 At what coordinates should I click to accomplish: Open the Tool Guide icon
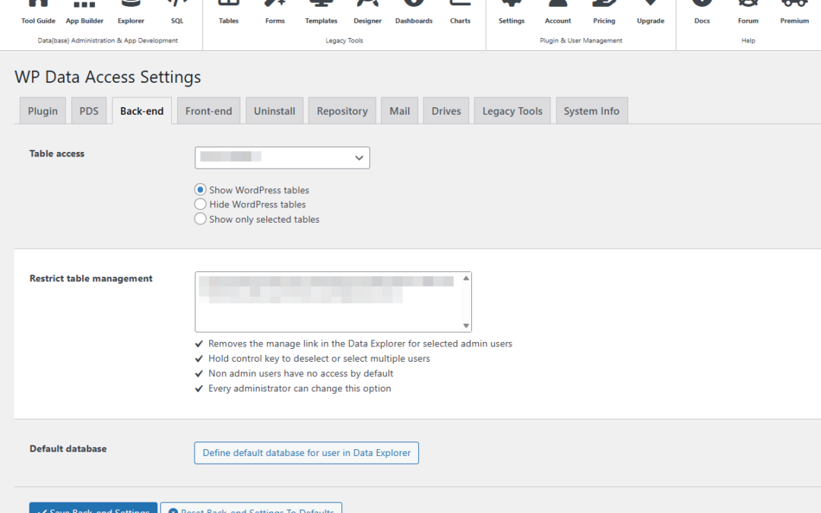click(x=38, y=13)
